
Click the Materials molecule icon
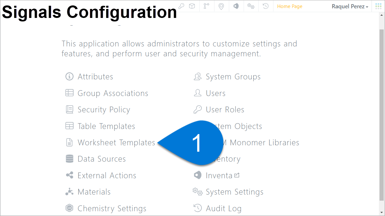(x=69, y=192)
